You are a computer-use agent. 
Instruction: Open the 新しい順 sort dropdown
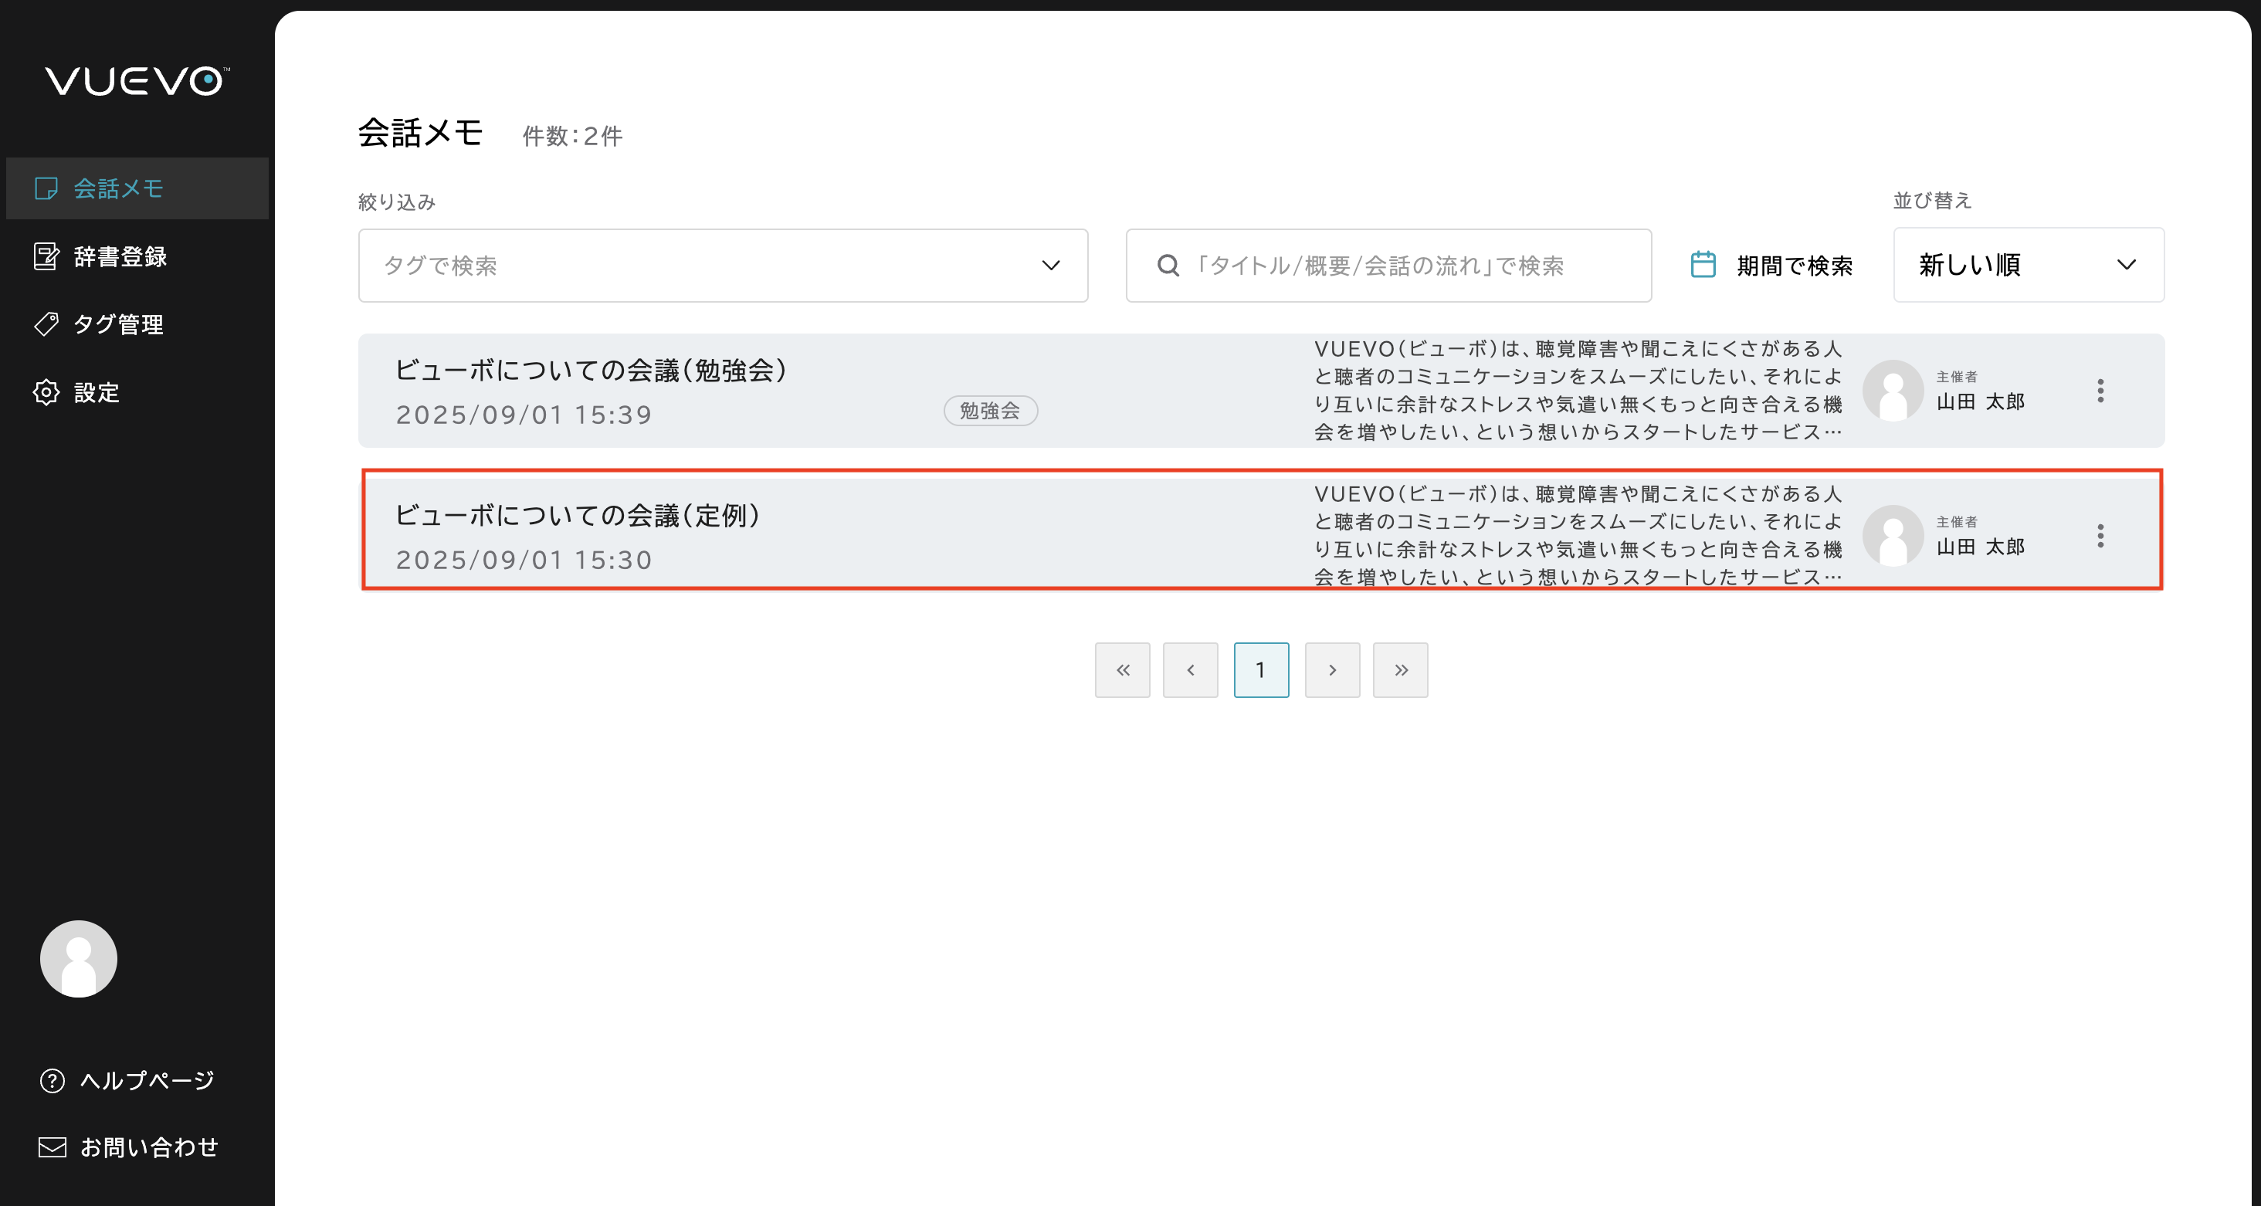2028,265
